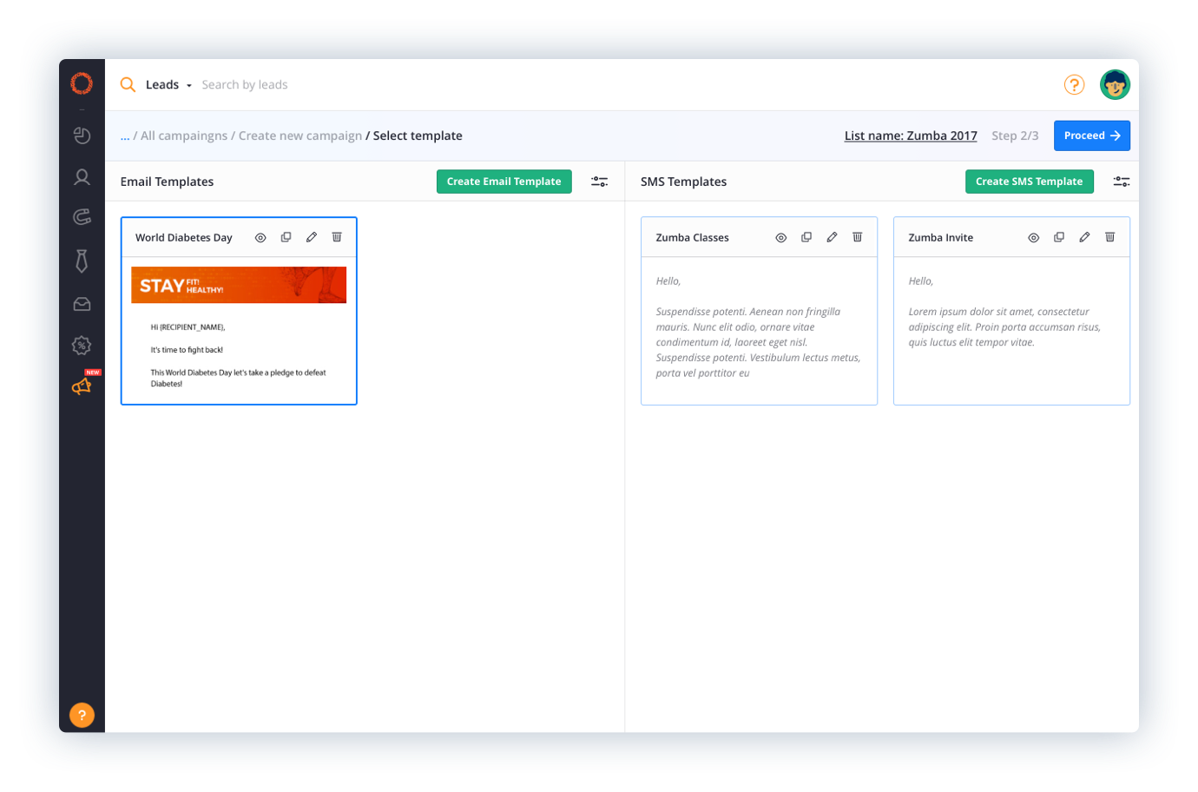The width and height of the screenshot is (1198, 792).
Task: Open SMS Templates filter options
Action: point(1122,181)
